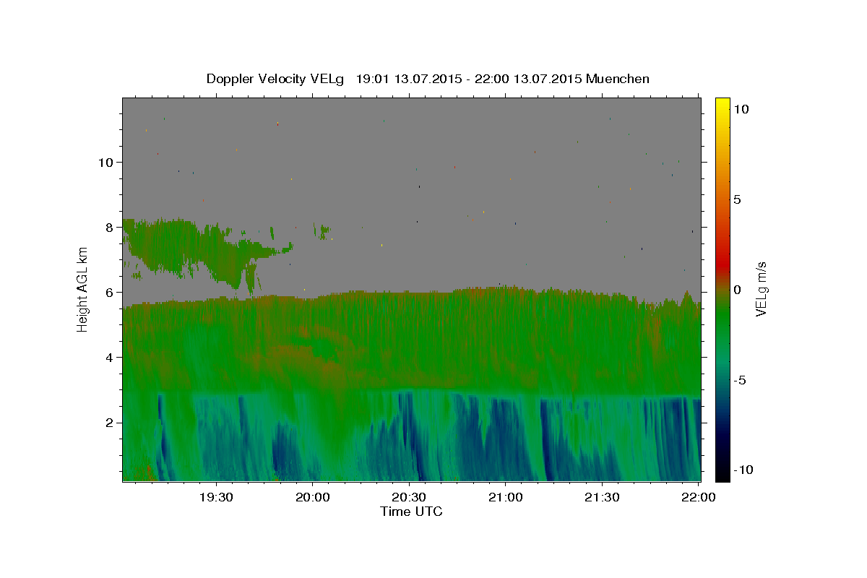The width and height of the screenshot is (867, 578).
Task: Click the height tick label 6
Action: coord(109,292)
